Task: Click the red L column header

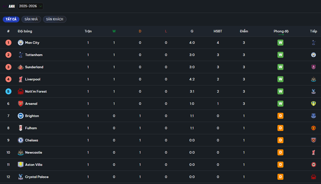Action: (x=166, y=31)
